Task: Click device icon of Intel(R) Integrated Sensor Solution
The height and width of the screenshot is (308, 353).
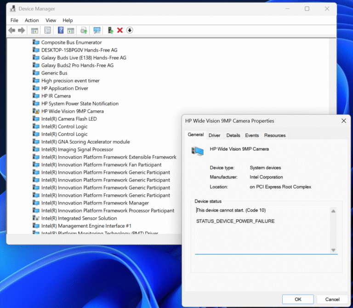Action: click(36, 218)
